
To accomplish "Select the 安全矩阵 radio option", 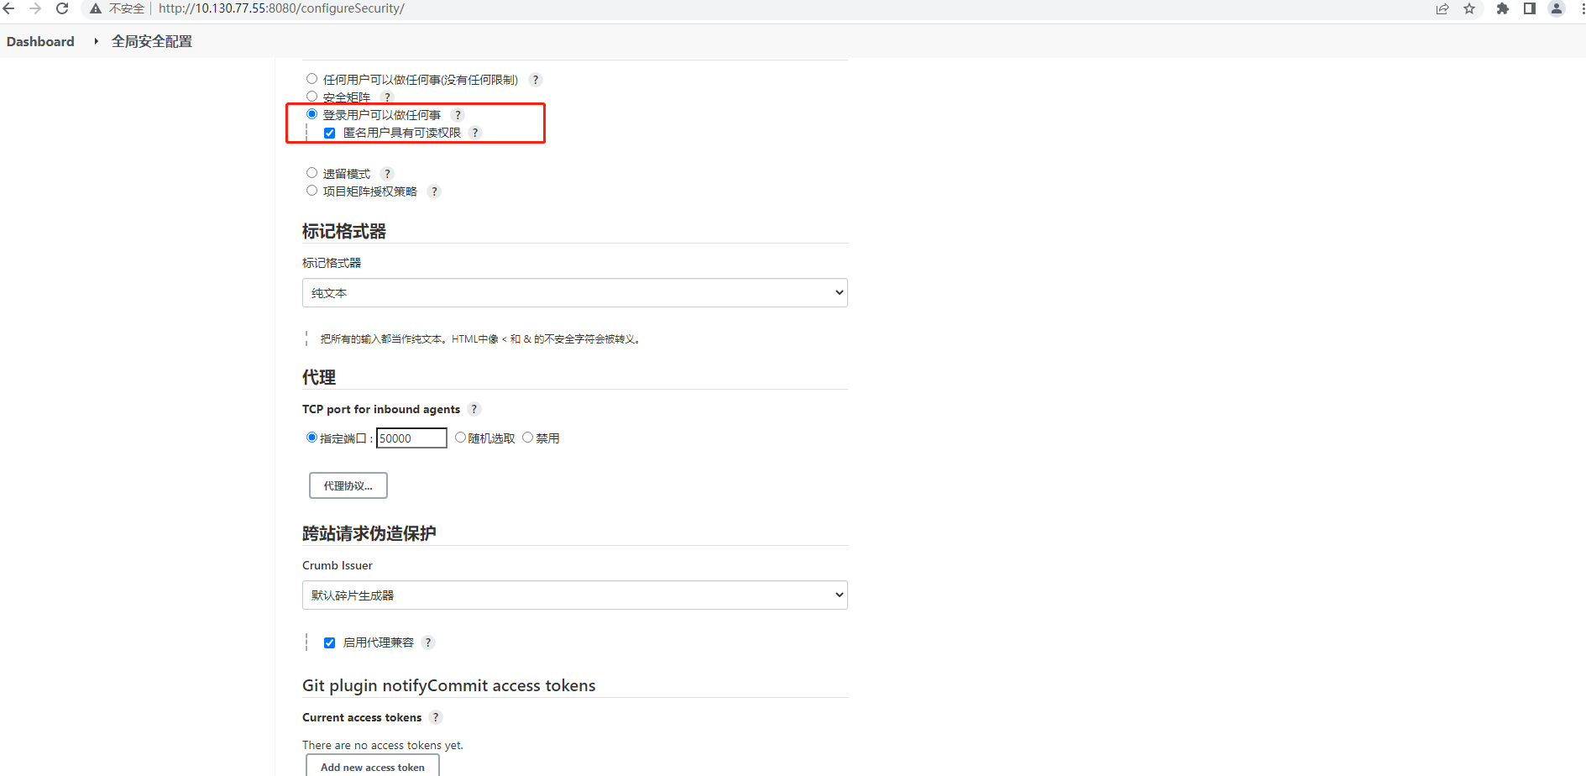I will [x=311, y=97].
